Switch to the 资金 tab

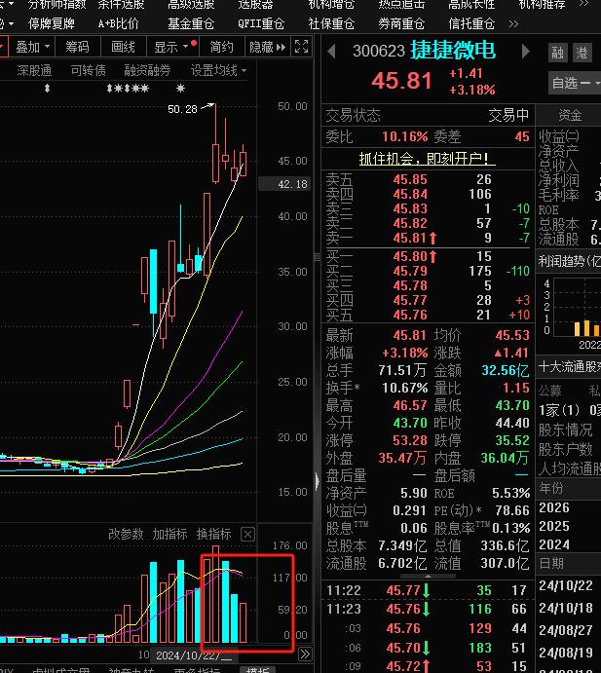tap(570, 115)
